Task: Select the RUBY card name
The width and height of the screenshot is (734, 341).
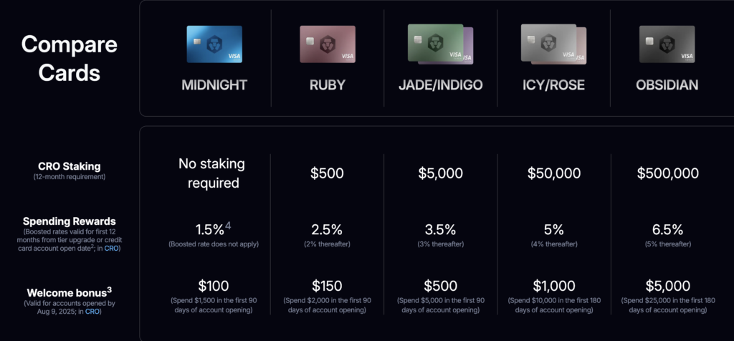Action: 327,85
